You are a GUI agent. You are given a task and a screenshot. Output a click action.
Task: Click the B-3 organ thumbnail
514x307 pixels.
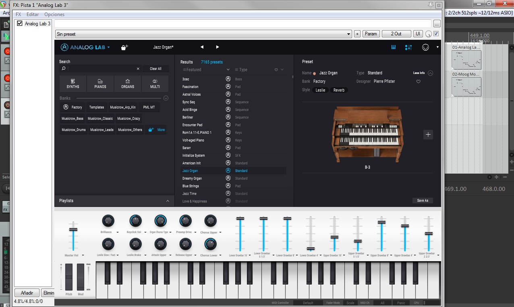(367, 134)
